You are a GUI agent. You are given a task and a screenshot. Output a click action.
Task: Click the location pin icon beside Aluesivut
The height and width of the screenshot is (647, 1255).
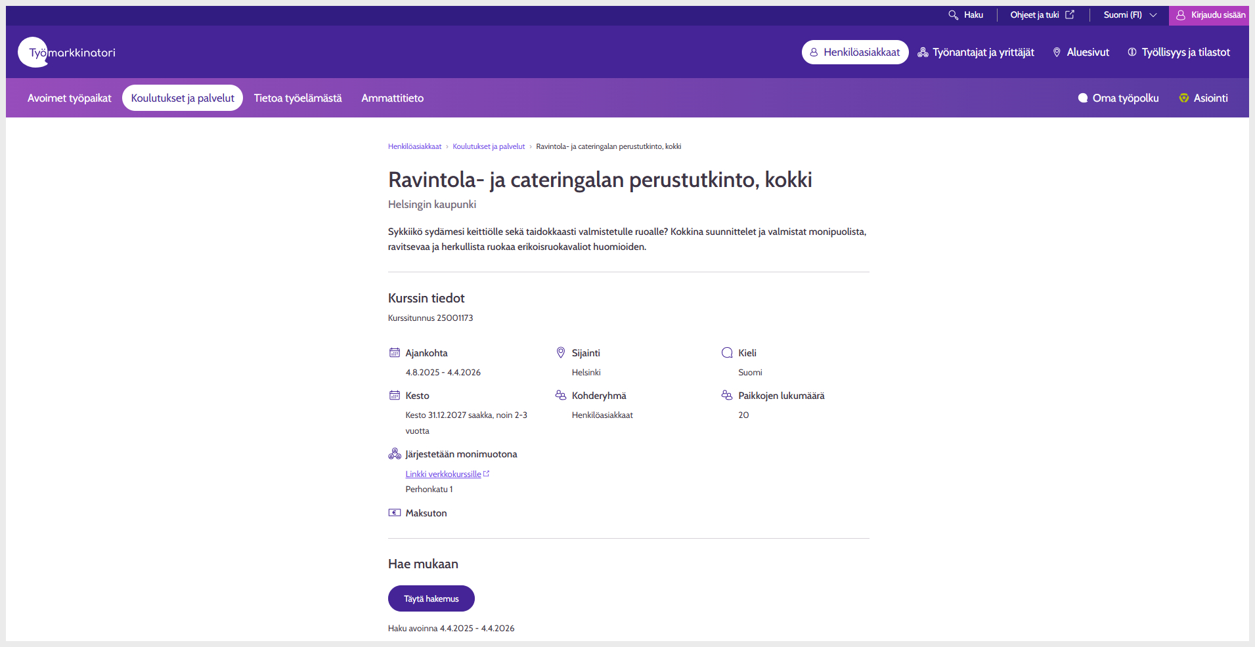1057,52
